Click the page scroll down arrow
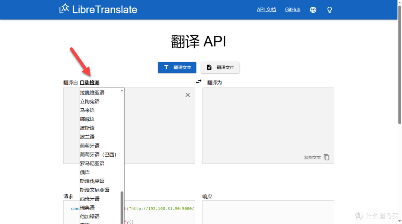Viewport: 402px width, 224px height. (399, 221)
